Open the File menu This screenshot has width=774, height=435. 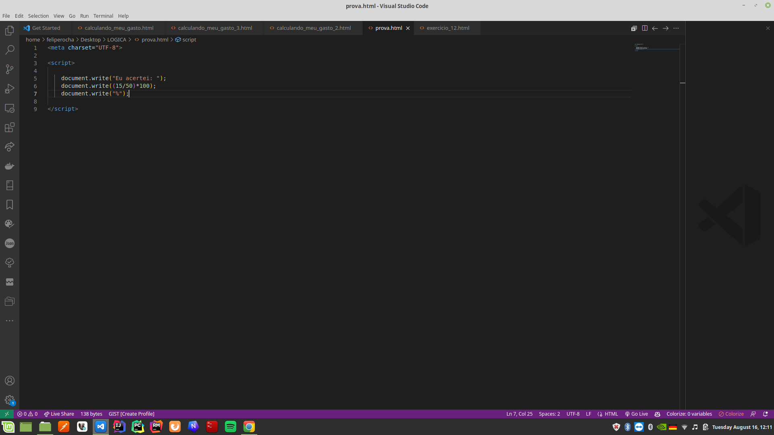6,16
